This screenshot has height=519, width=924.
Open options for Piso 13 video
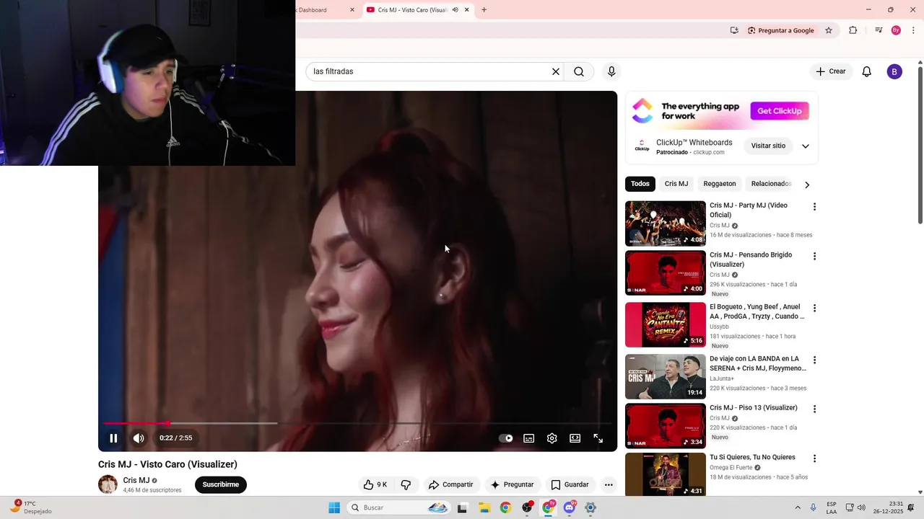click(814, 409)
